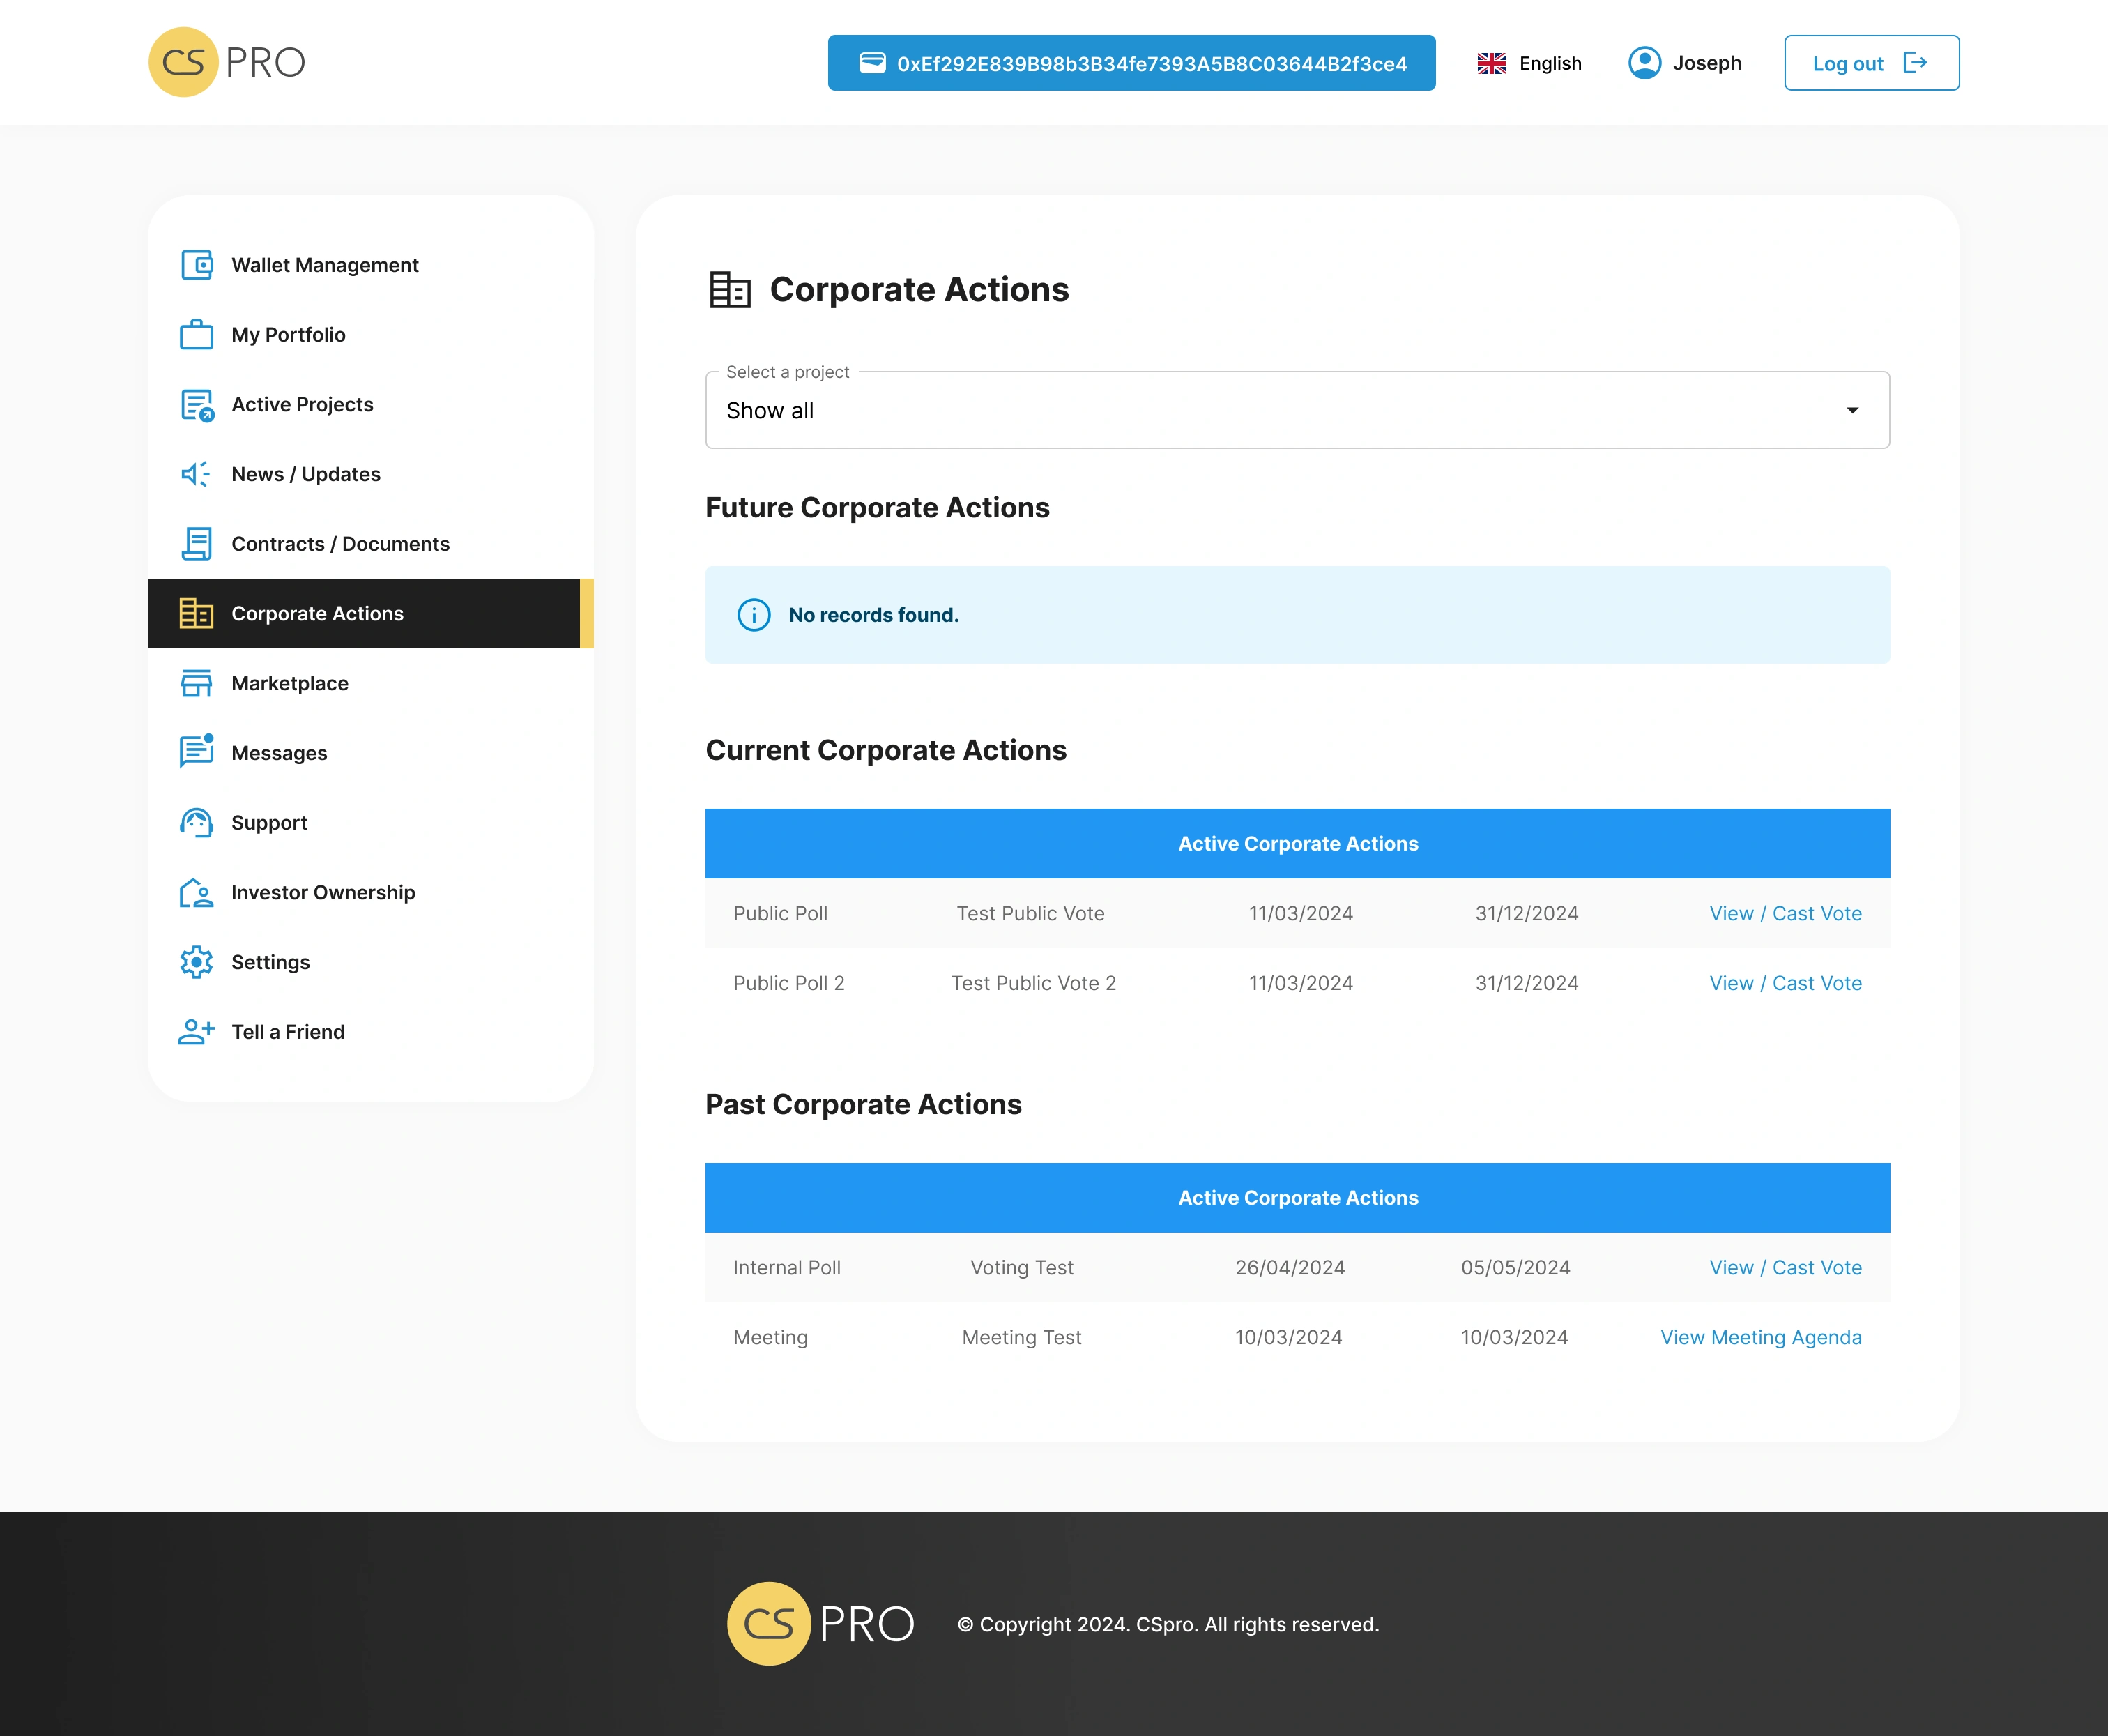This screenshot has width=2108, height=1736.
Task: Click the Wallet Management sidebar icon
Action: click(197, 265)
